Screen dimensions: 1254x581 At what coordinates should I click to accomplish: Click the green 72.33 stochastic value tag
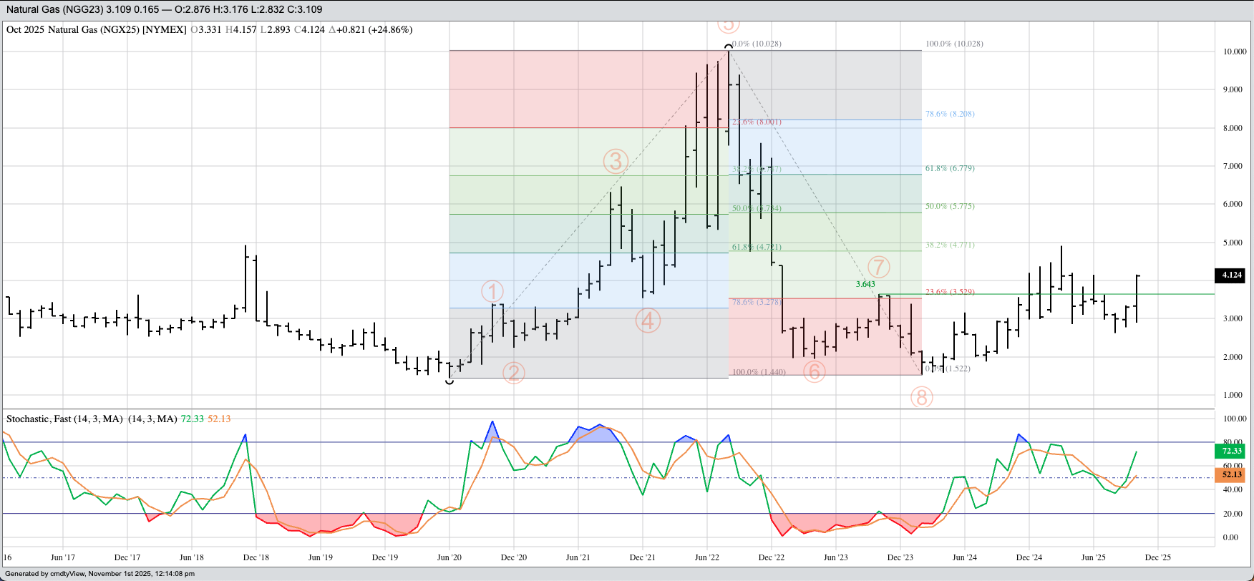click(1231, 451)
